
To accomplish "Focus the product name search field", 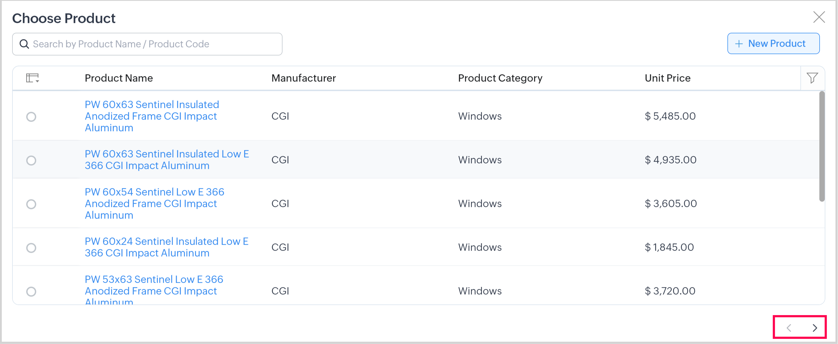I will [x=153, y=44].
